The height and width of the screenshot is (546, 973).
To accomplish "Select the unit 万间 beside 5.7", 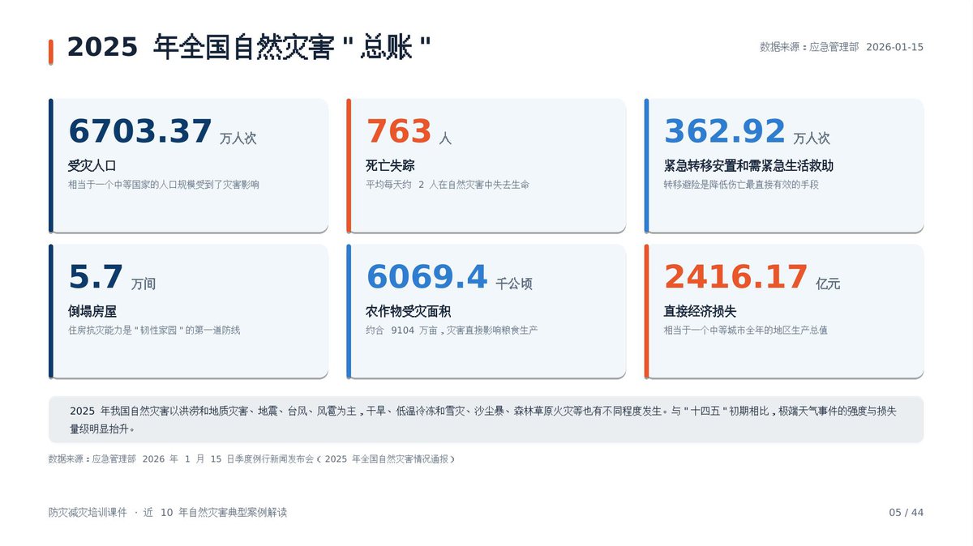I will (x=144, y=284).
